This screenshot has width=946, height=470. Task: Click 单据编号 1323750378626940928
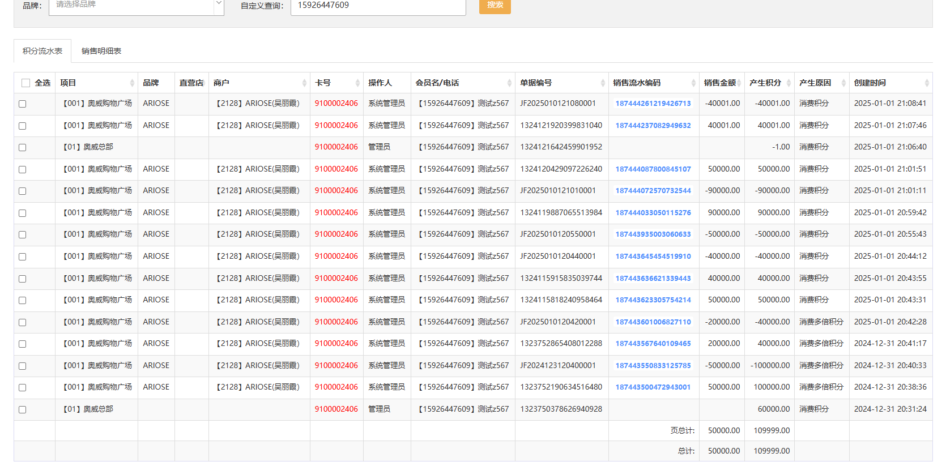pos(561,409)
